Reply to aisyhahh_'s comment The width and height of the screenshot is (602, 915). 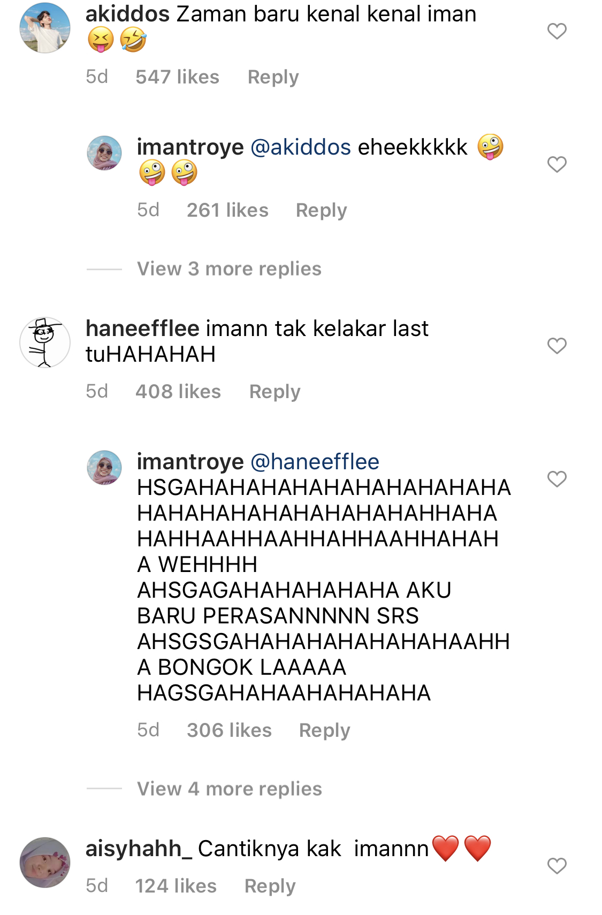point(270,886)
